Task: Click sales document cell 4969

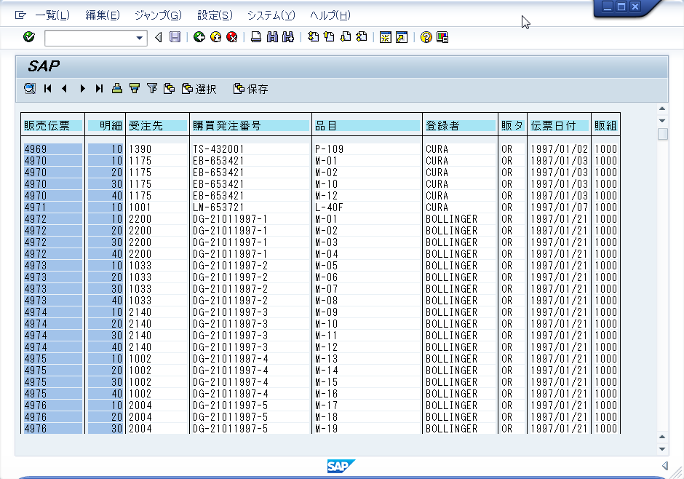Action: [x=53, y=149]
